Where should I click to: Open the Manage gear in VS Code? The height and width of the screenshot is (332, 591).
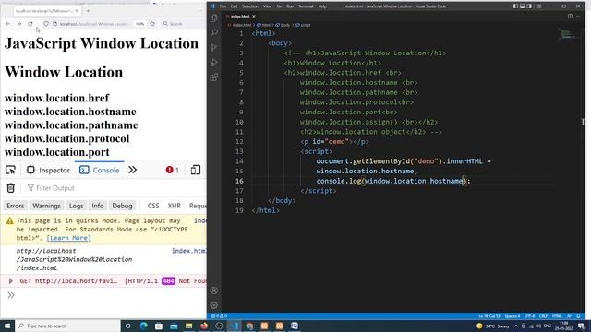pyautogui.click(x=214, y=305)
